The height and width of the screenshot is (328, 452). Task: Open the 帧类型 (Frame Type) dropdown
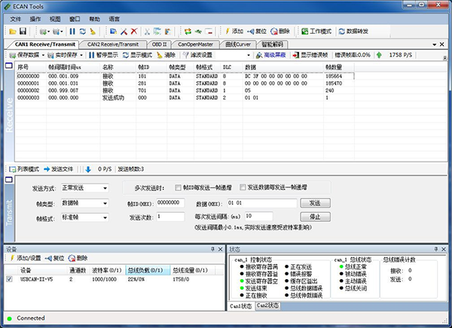pos(104,203)
